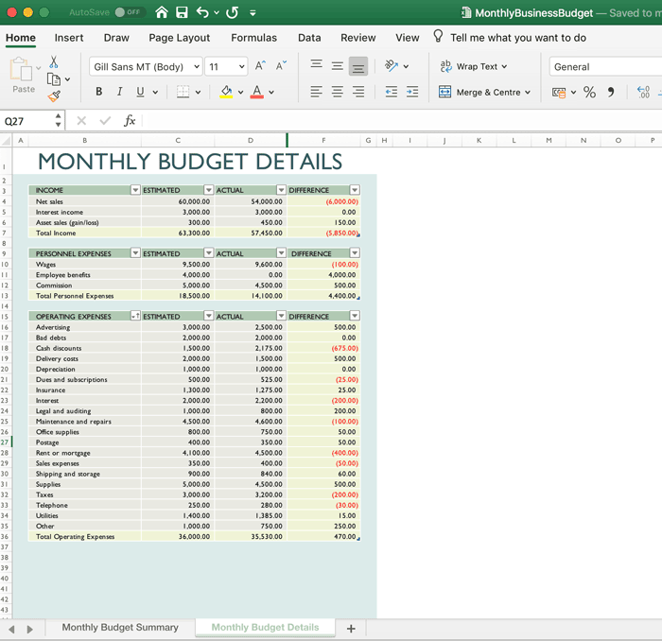Click the red Font Colour A
Image resolution: width=662 pixels, height=641 pixels.
pos(256,92)
